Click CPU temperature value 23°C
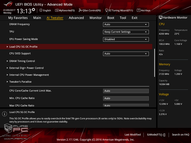Viewport: 191px width, 143px height. coord(177,34)
